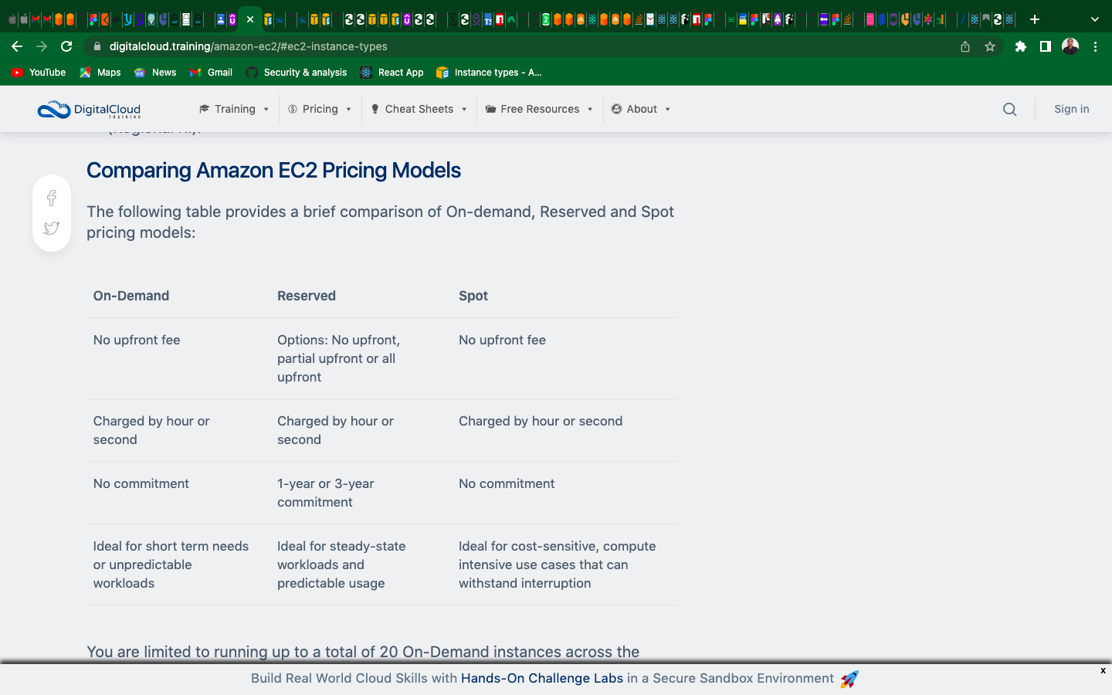Open the Instance types bookmark
The image size is (1112, 695).
(489, 73)
